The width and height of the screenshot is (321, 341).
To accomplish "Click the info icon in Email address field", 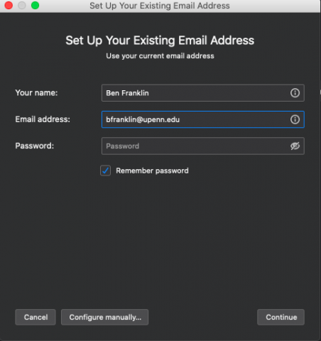I will coord(295,119).
